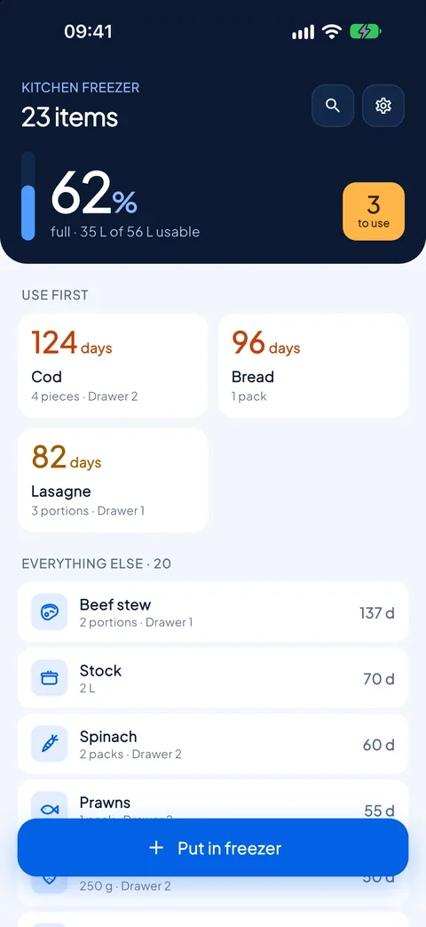Tap the Prawns fish icon
426x927 pixels.
[x=50, y=810]
